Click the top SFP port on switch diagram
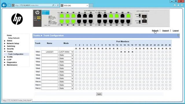 [144, 16]
